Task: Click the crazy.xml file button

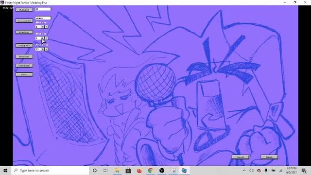Action: coord(24,66)
